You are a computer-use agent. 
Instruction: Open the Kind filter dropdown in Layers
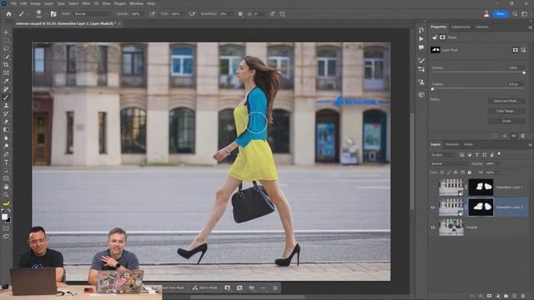(443, 155)
